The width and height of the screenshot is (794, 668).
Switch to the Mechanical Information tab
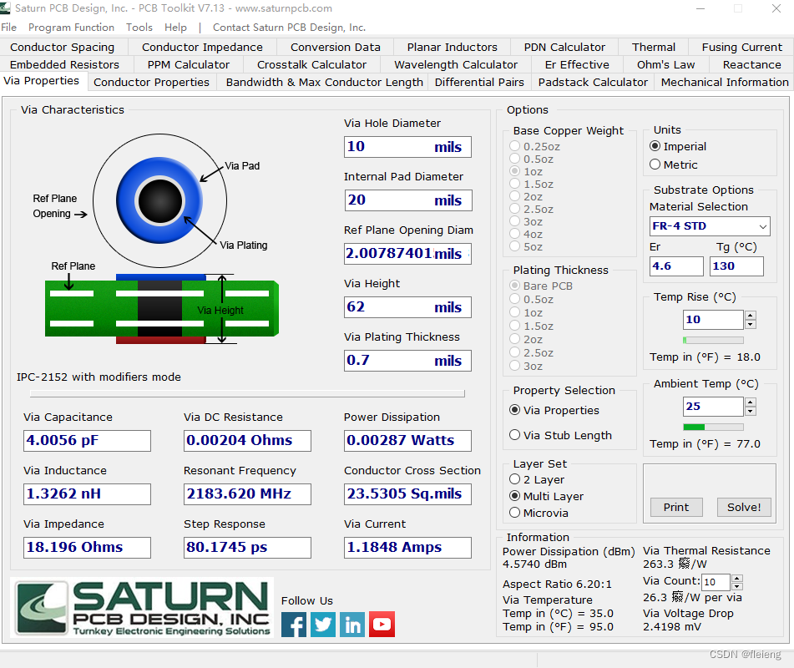coord(725,82)
